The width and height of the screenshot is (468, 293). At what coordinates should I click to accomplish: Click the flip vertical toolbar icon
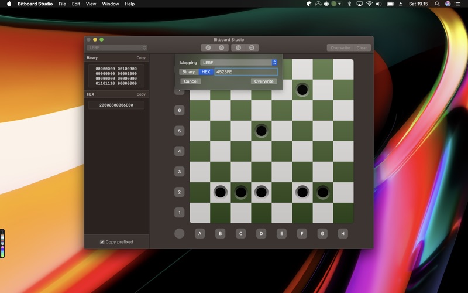238,48
